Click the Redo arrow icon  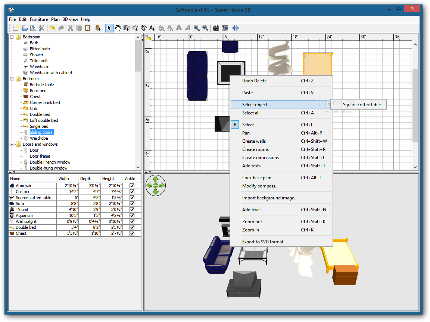coord(62,28)
